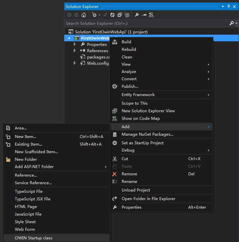Choose Service Reference...

point(57,183)
